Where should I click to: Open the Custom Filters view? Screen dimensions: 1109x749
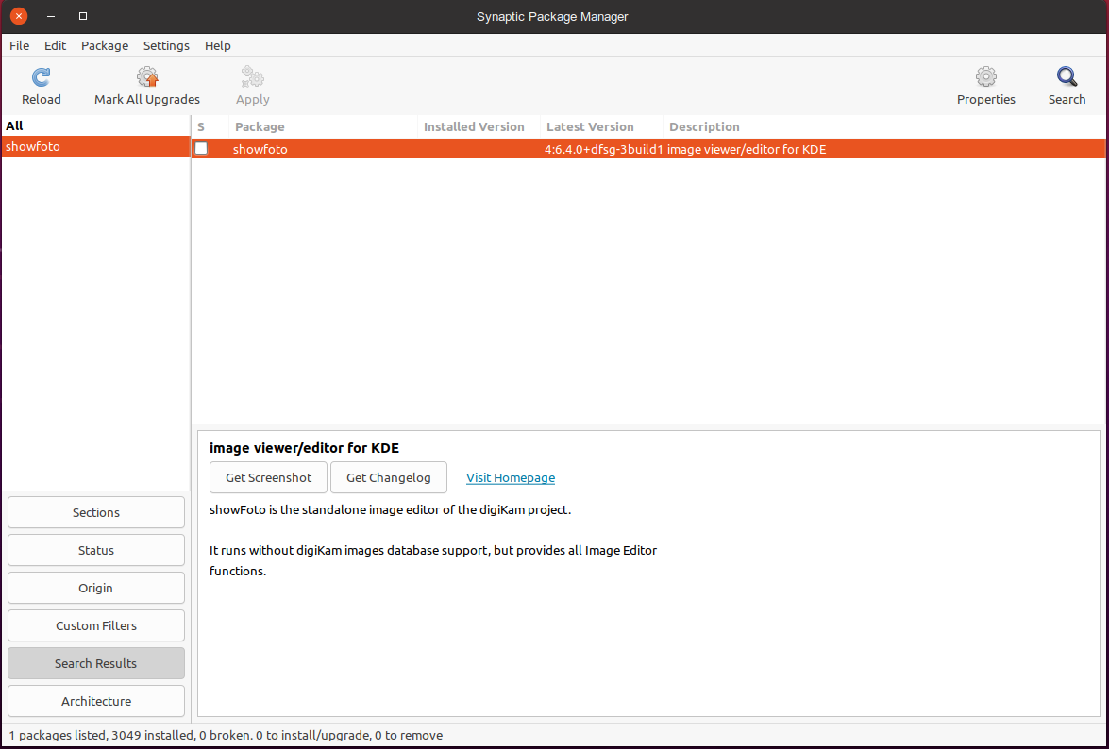pos(96,625)
